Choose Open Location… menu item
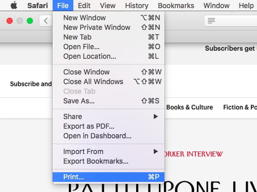Screen dimensions: 257x192 coord(108,56)
